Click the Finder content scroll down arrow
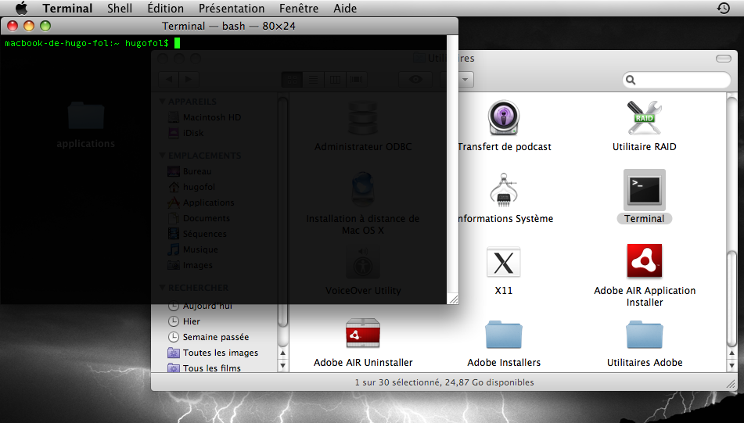This screenshot has width=744, height=423. point(731,365)
